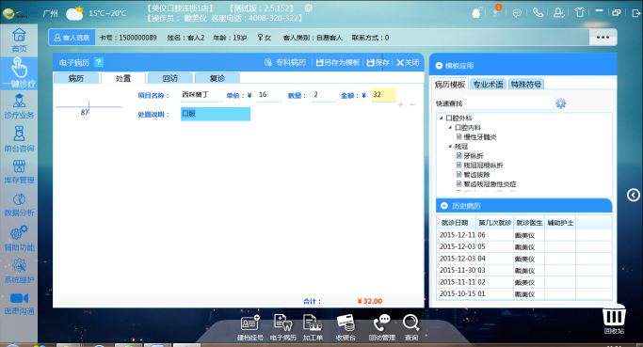Open 收银台 cashier in the dock
Screen dimensions: 643x347
pos(346,327)
